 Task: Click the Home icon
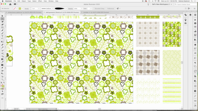[x=10, y=4]
